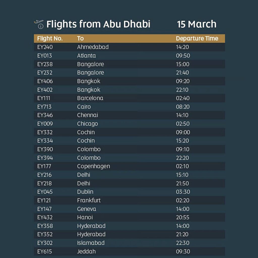Click the 15 March date label
The height and width of the screenshot is (258, 258).
click(197, 24)
